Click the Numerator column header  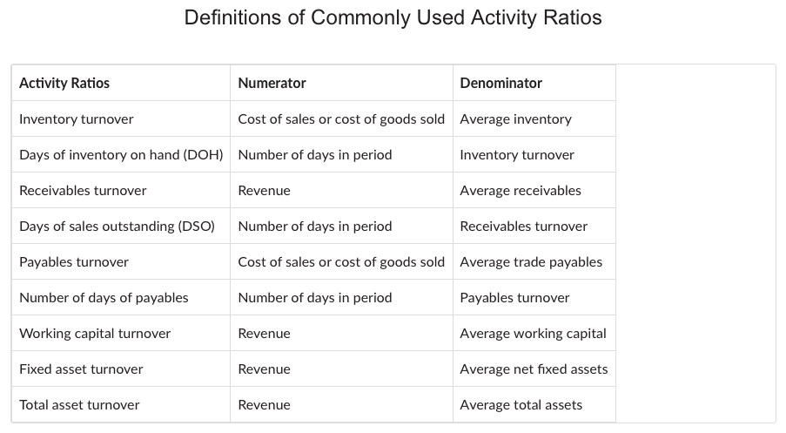pos(272,84)
